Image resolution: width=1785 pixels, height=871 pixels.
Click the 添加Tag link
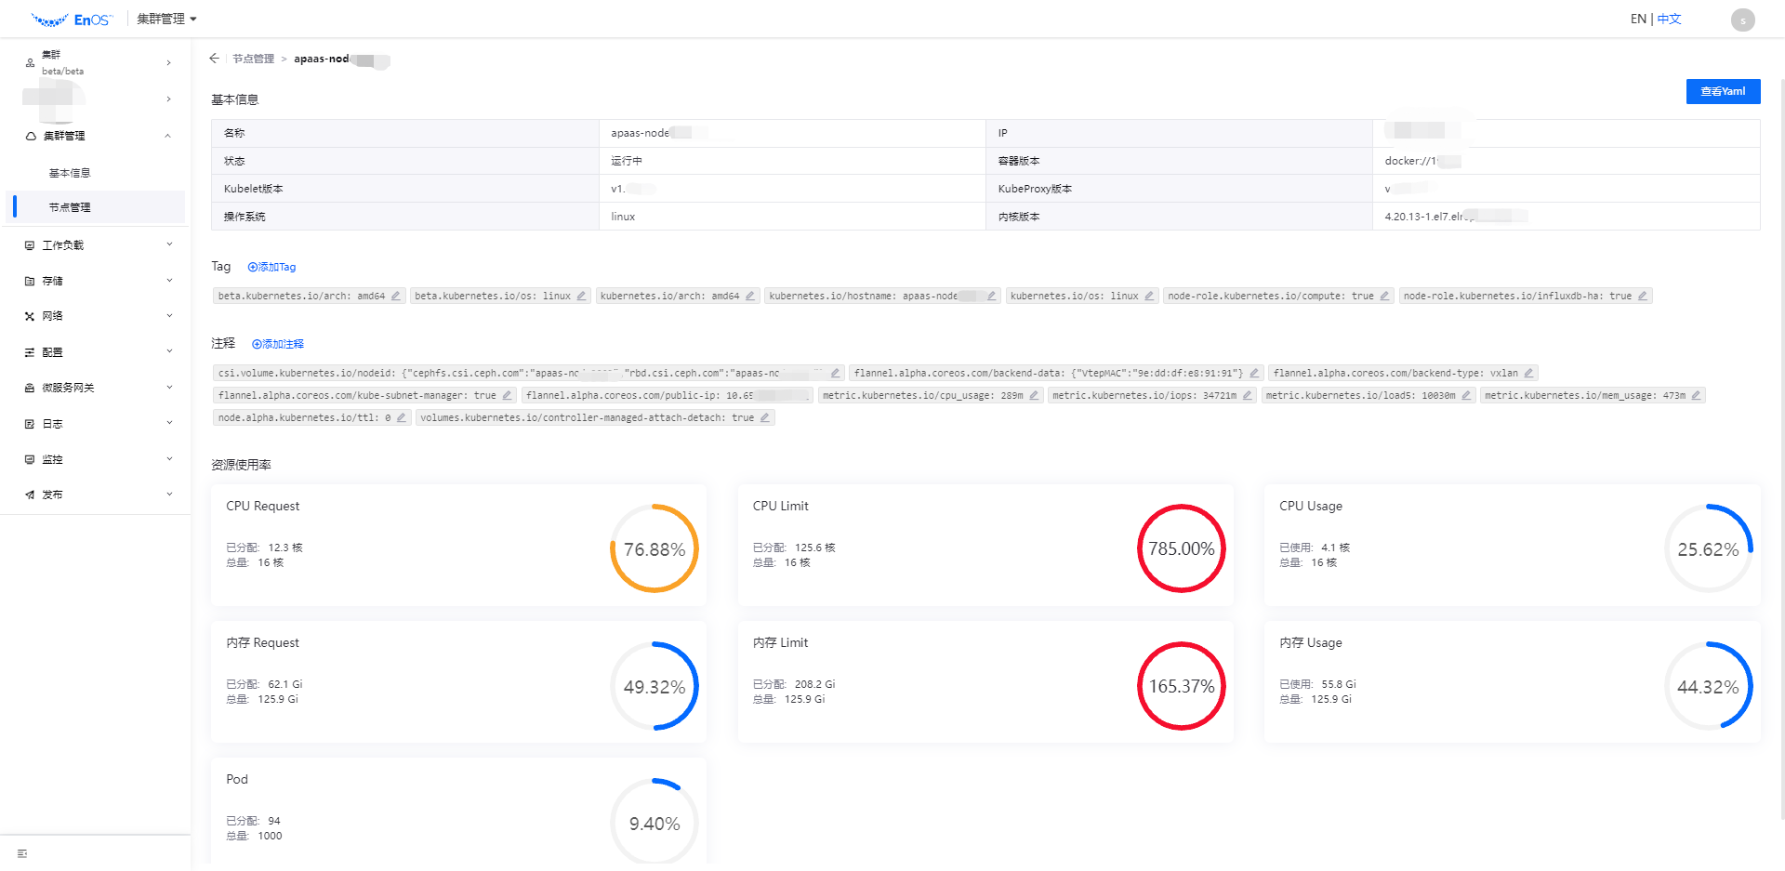click(271, 267)
